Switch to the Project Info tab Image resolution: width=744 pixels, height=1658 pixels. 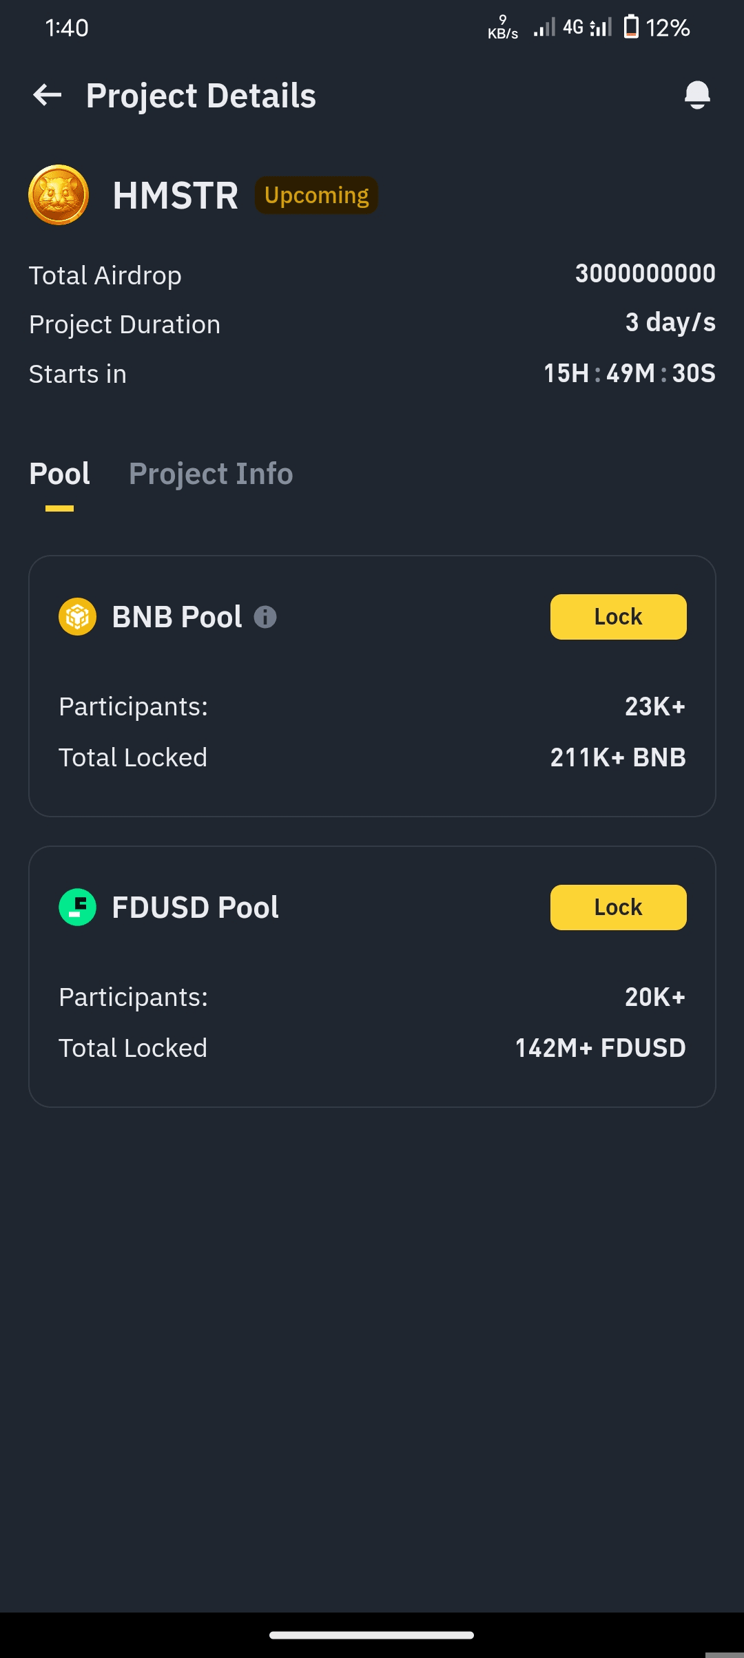(211, 474)
